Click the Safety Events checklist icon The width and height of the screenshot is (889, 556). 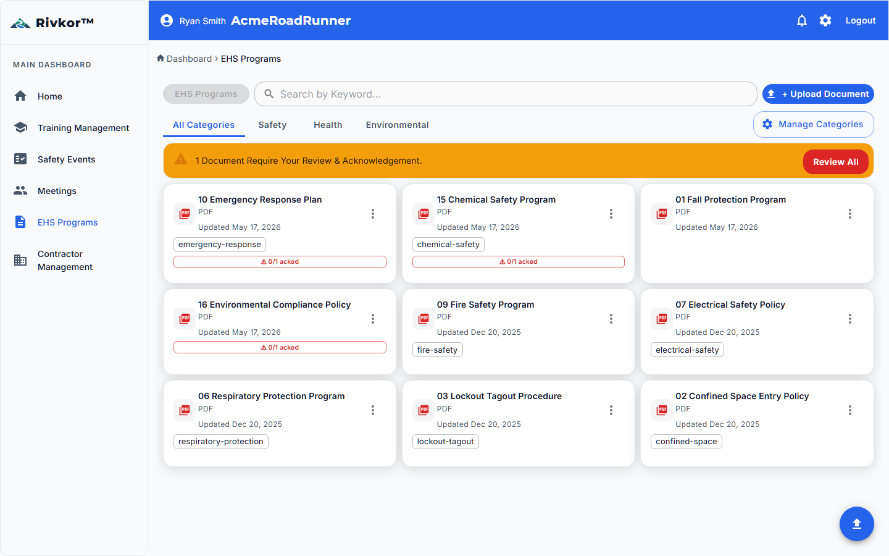coord(20,159)
